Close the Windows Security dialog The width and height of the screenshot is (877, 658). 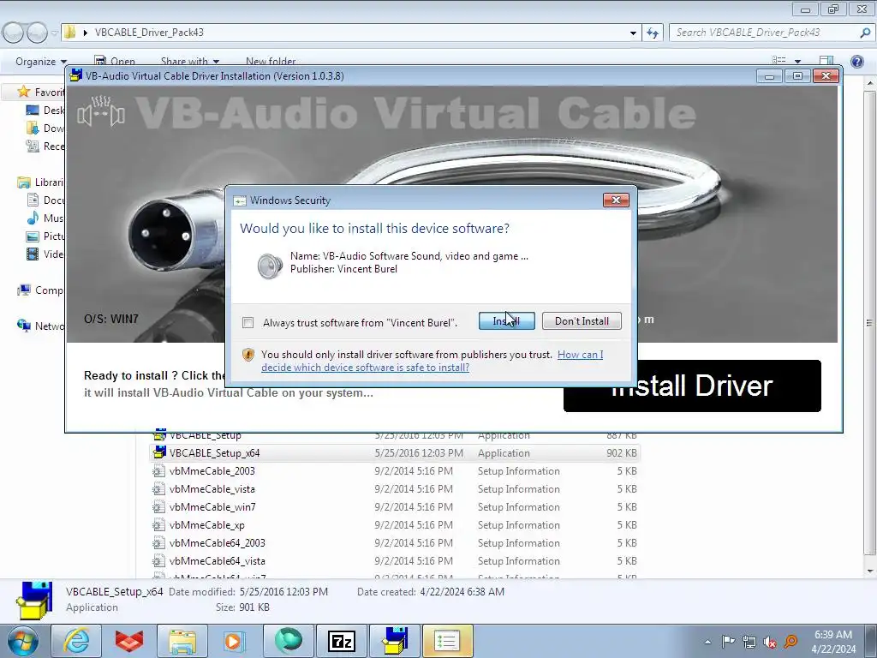pyautogui.click(x=616, y=200)
